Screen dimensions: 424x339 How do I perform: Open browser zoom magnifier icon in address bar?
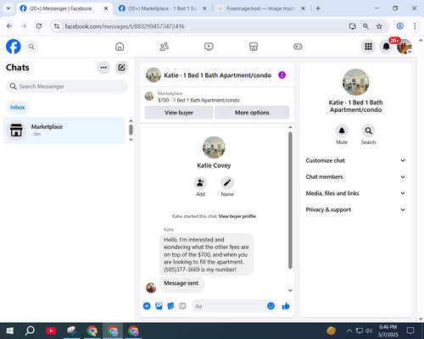click(365, 26)
